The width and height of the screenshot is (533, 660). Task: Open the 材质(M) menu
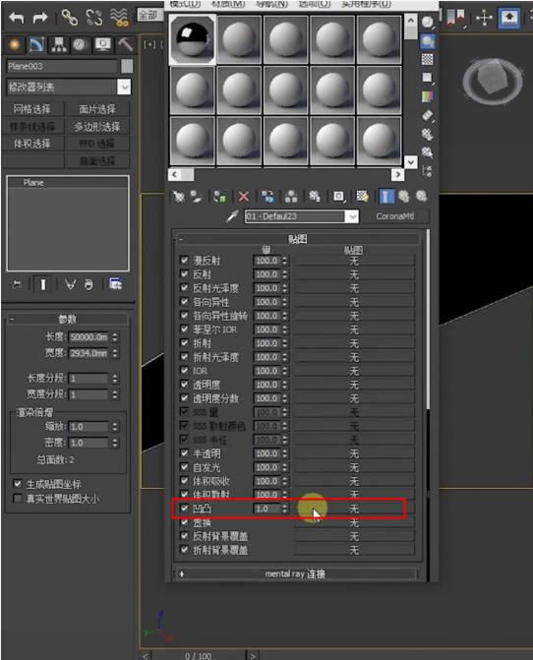(x=228, y=4)
